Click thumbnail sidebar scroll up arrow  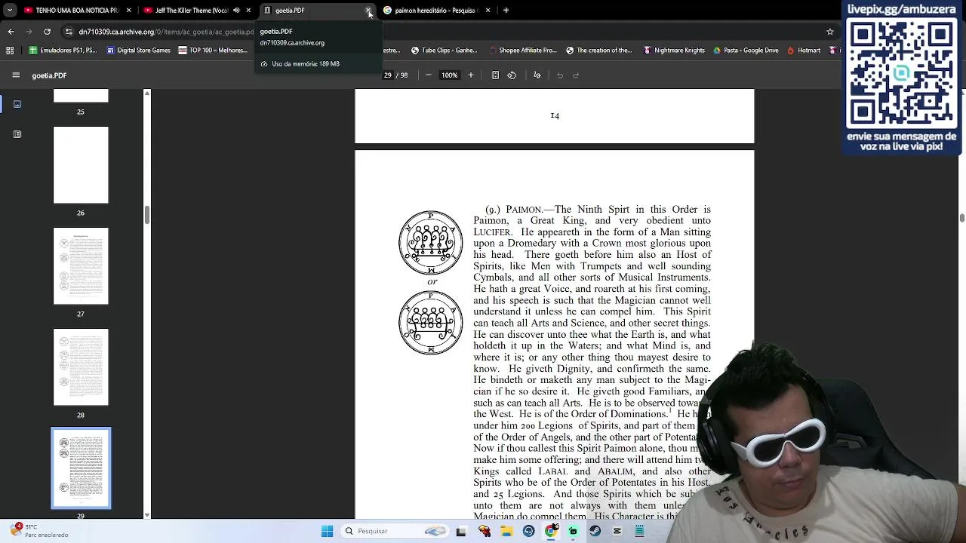click(x=147, y=93)
